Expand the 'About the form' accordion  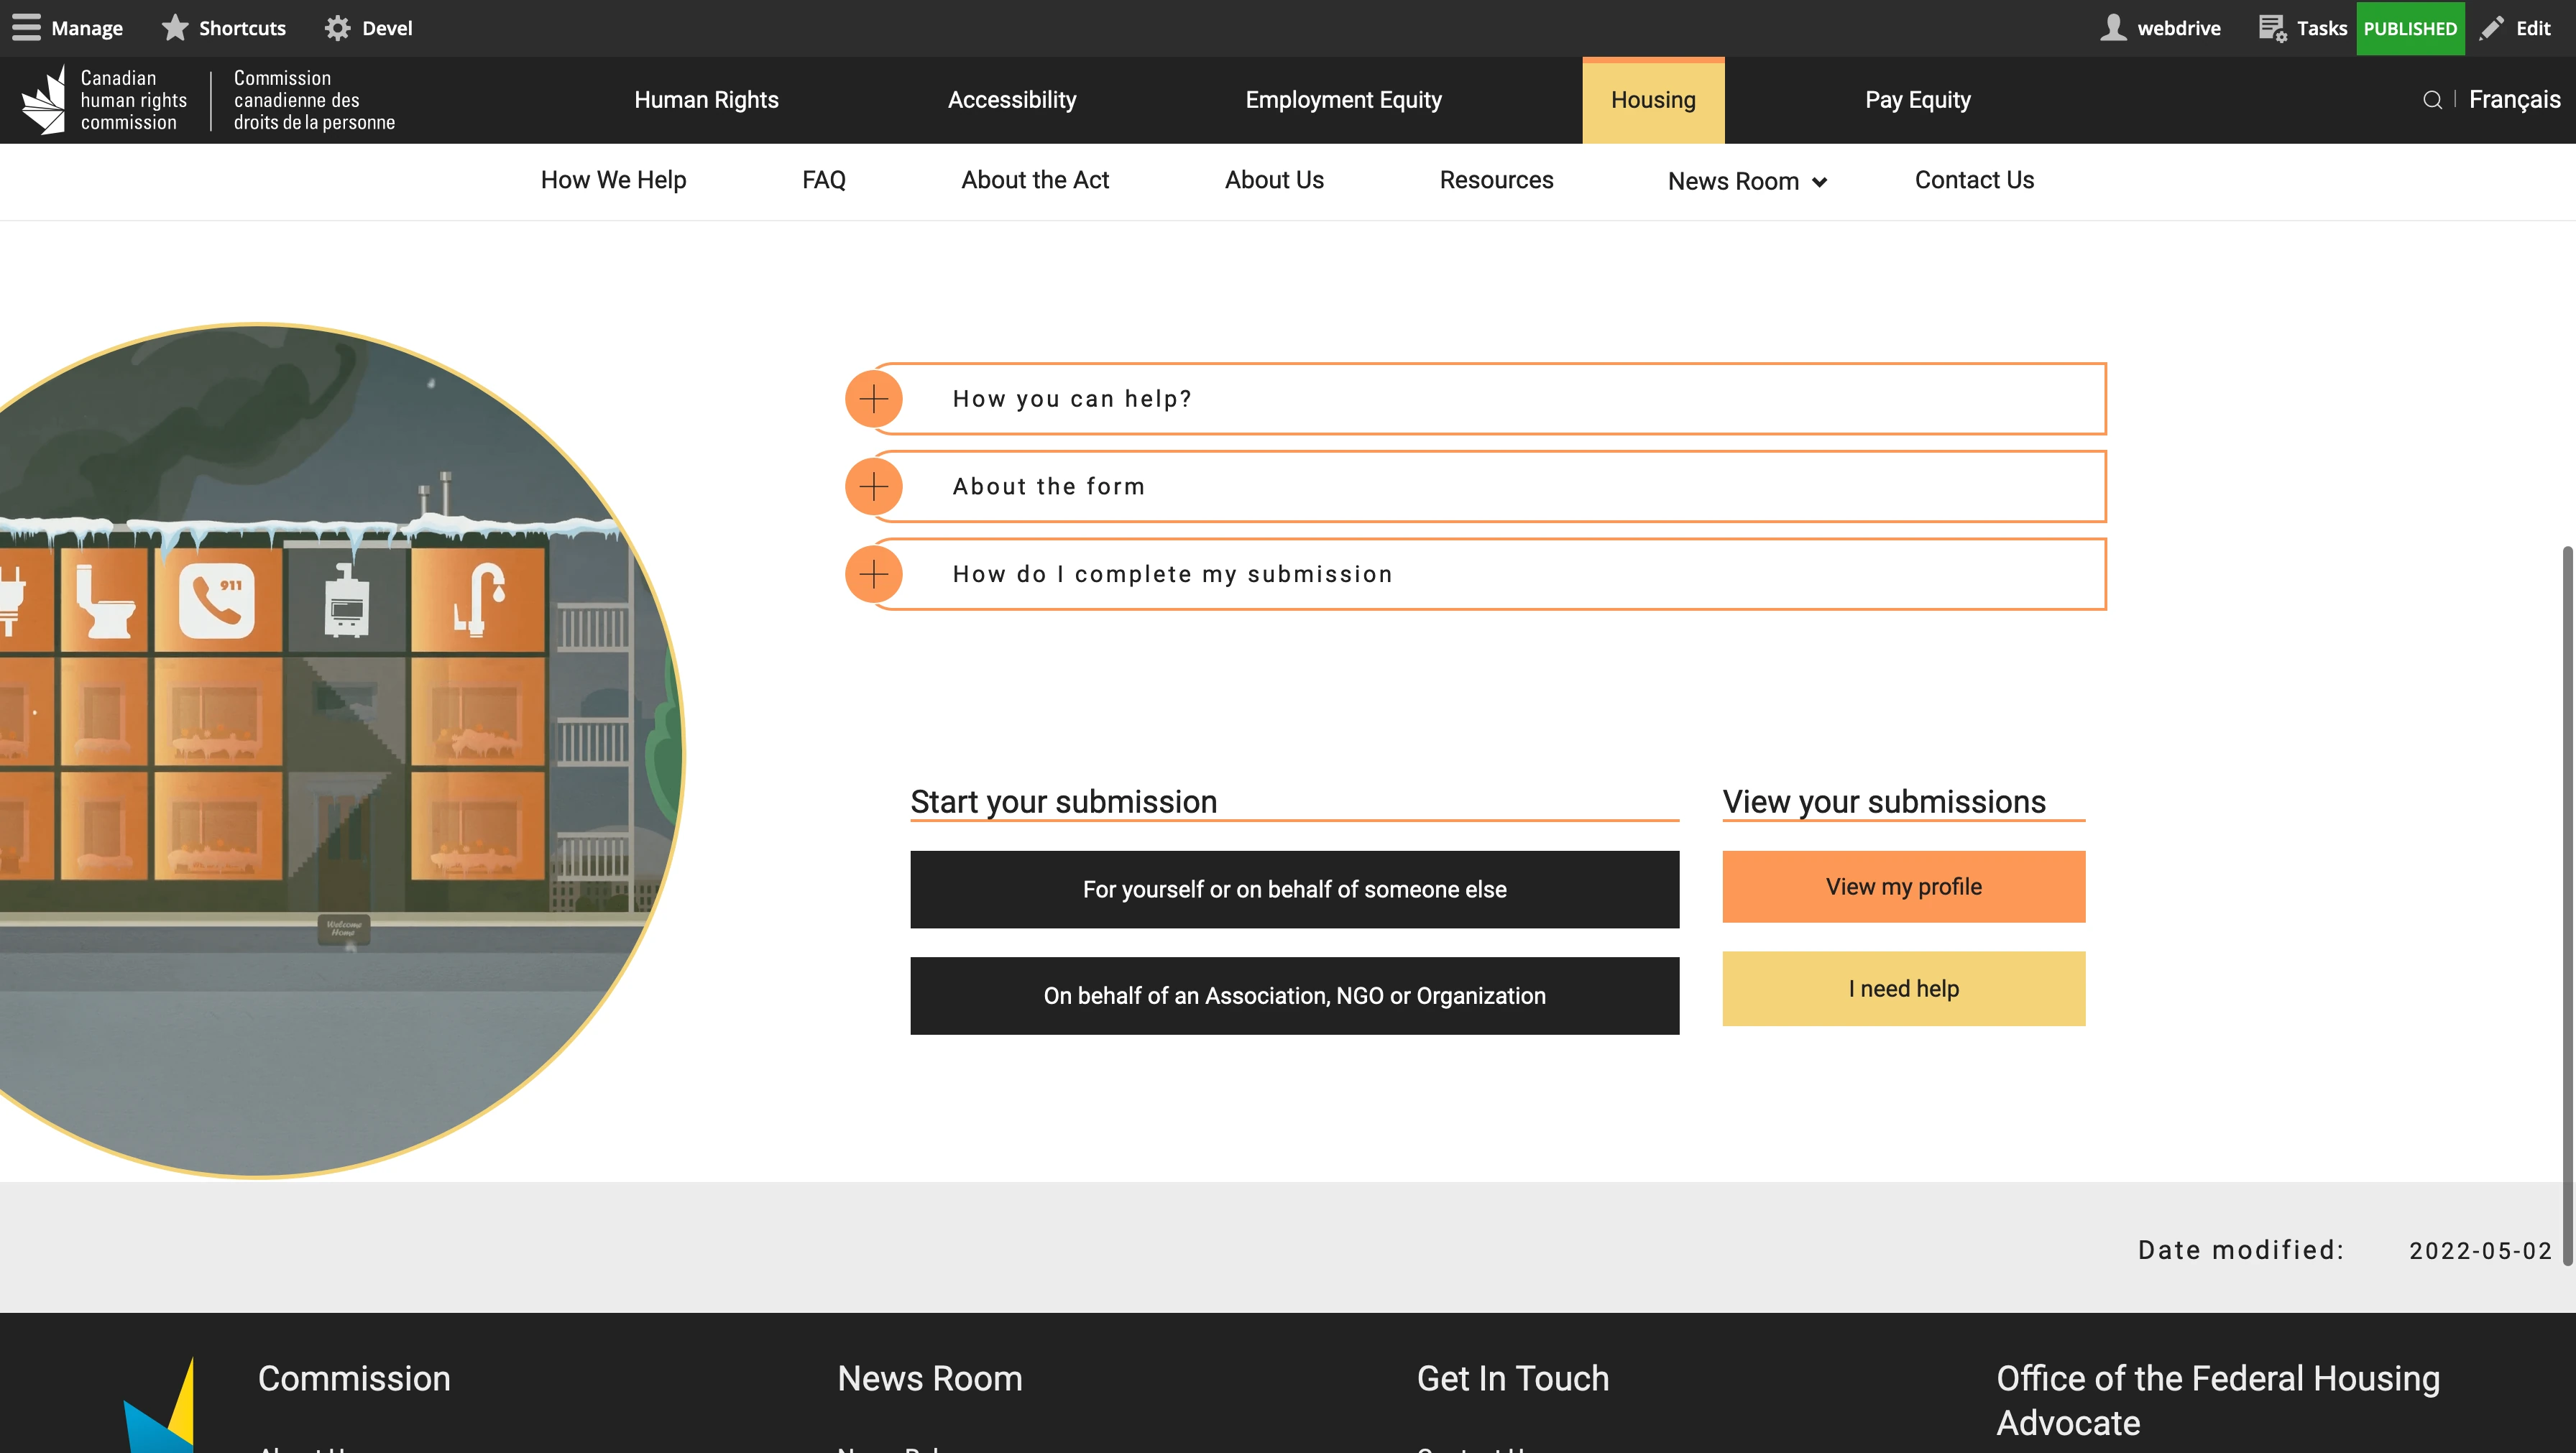coord(873,486)
